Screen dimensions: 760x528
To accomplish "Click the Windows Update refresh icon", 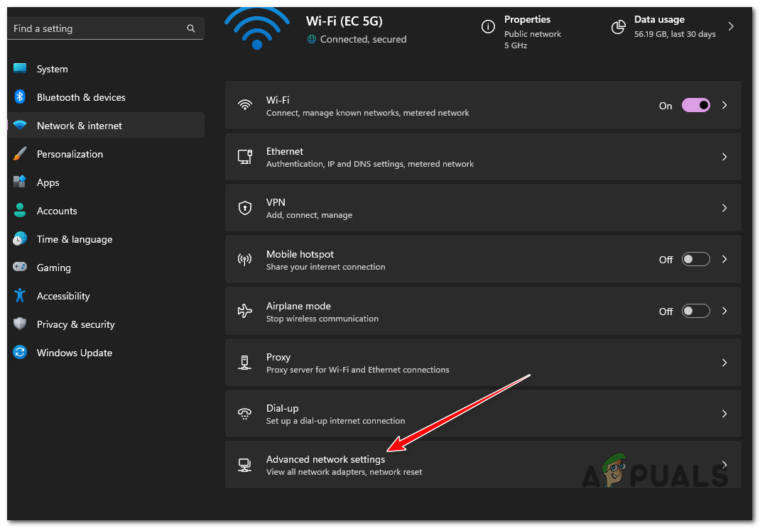I will (x=20, y=352).
